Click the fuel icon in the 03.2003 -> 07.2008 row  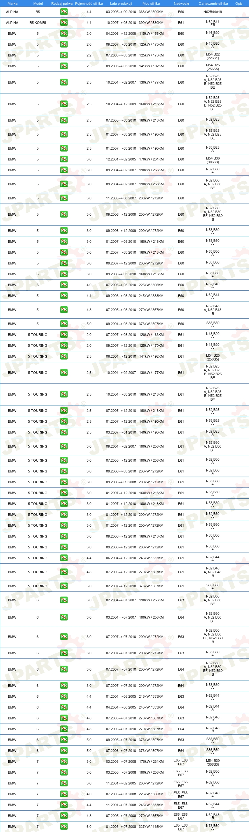64,761
